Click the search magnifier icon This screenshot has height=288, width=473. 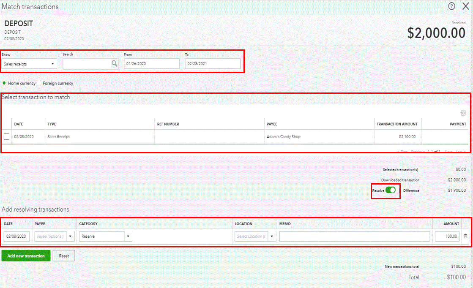pyautogui.click(x=115, y=64)
